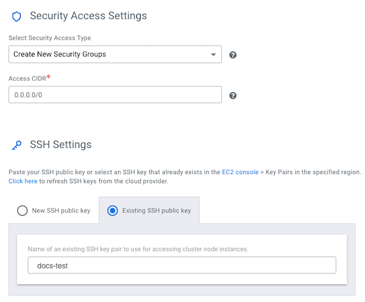Click the docs-test SSH key pair name field

(x=182, y=265)
